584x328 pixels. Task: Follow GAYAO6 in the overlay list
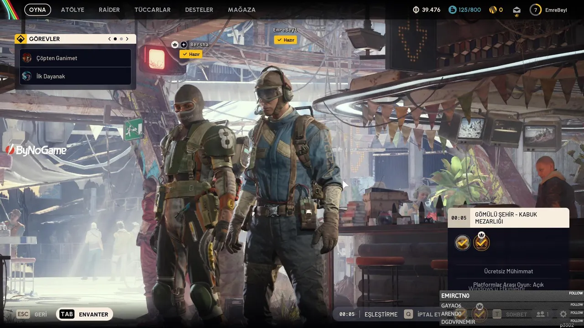(576, 304)
